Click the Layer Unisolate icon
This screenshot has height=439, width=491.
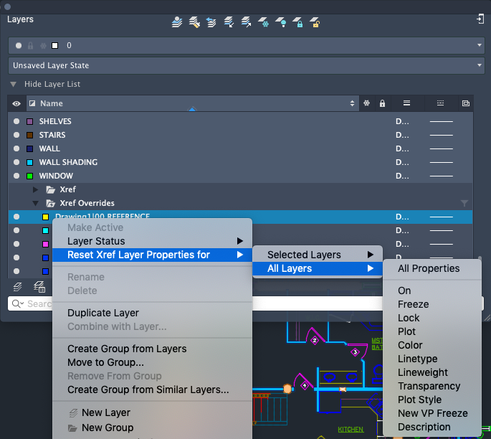246,22
